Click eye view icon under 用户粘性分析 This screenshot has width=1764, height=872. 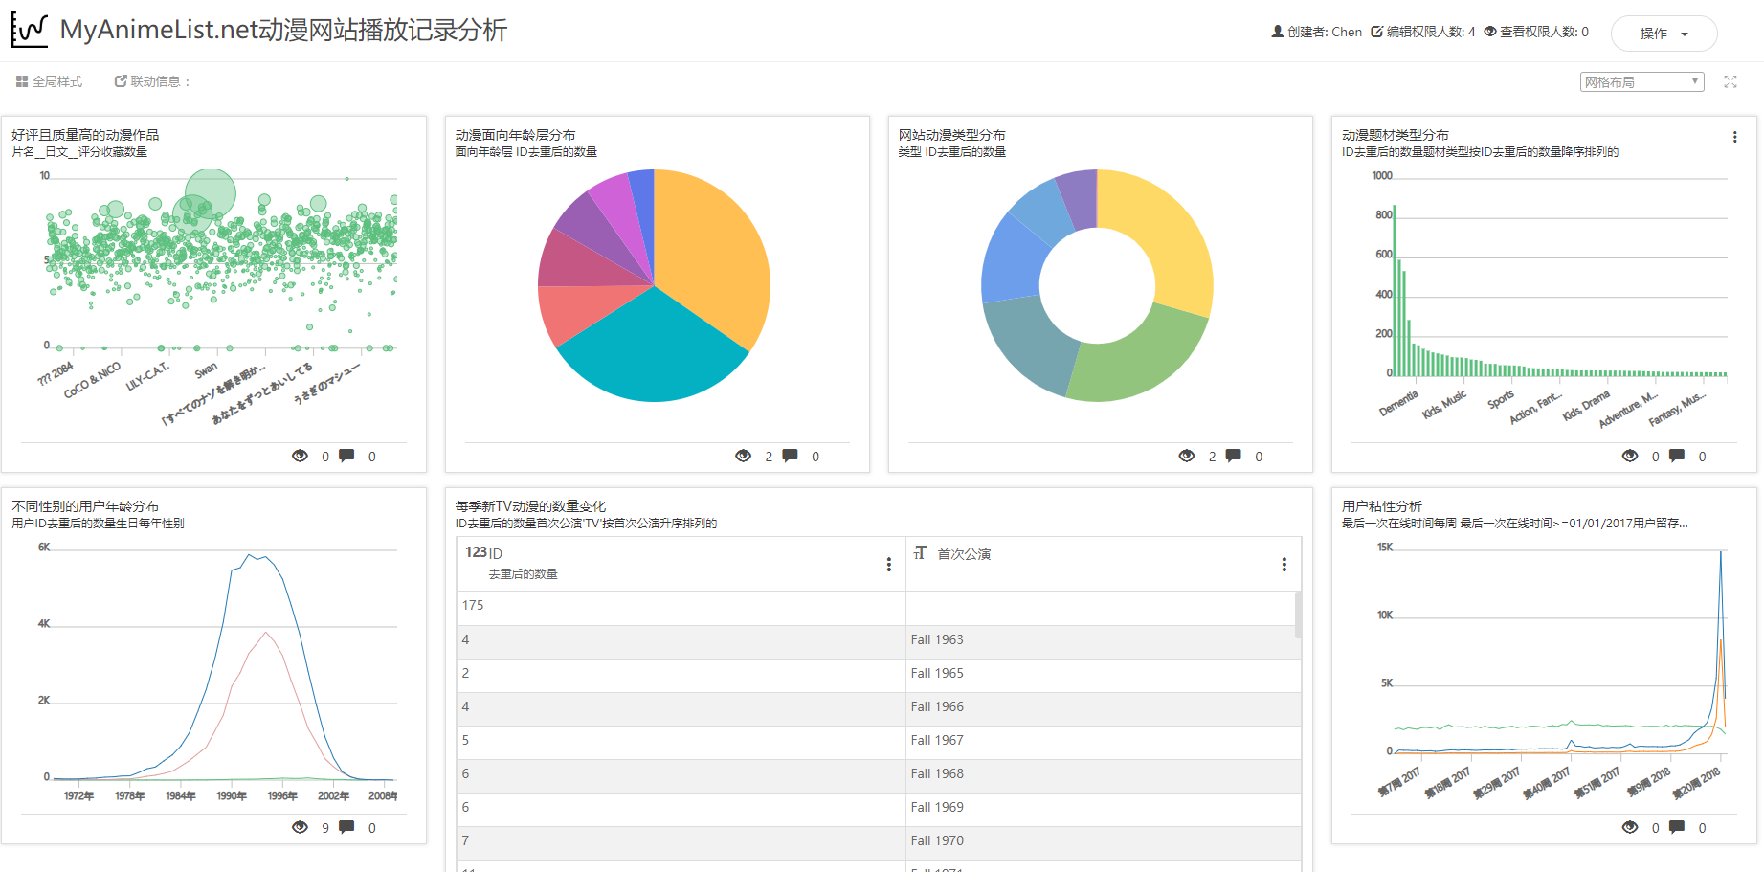(1629, 827)
